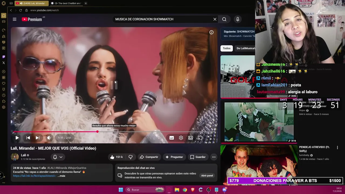The image size is (345, 194).
Task: Open Discord from the taskbar
Action: 225,190
